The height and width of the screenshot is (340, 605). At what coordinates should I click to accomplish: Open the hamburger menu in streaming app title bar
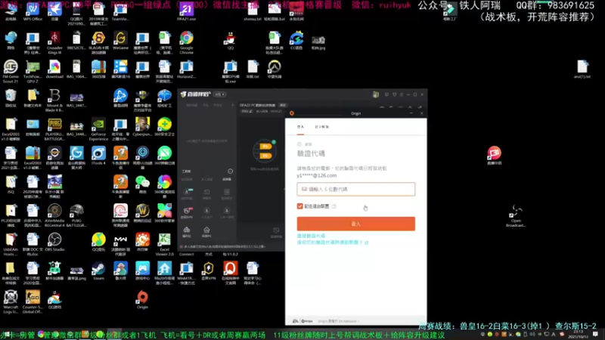(402, 94)
